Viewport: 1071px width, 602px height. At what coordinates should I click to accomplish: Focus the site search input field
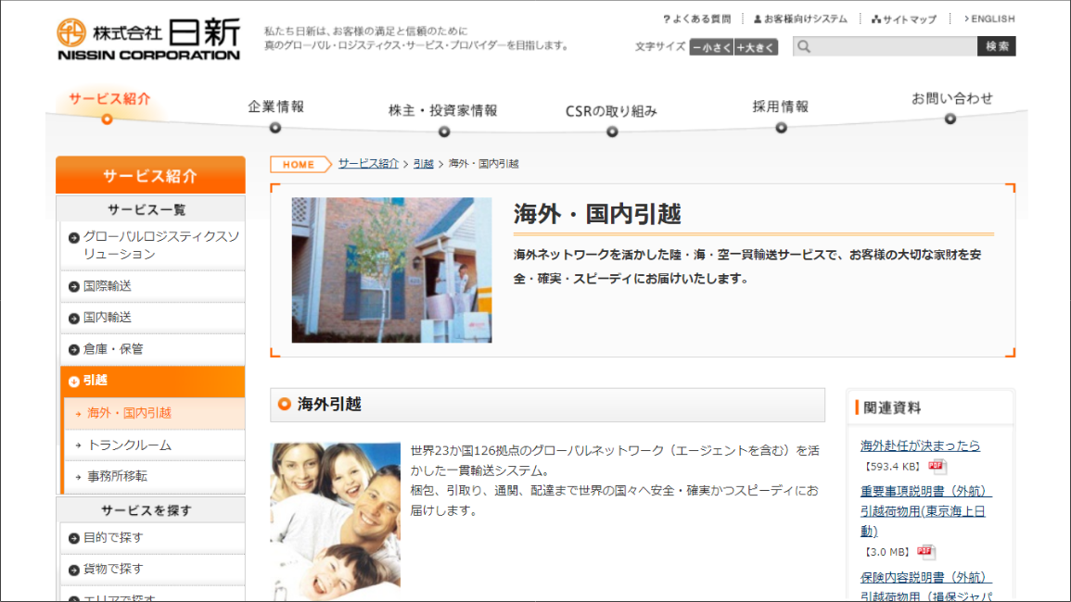pyautogui.click(x=886, y=46)
